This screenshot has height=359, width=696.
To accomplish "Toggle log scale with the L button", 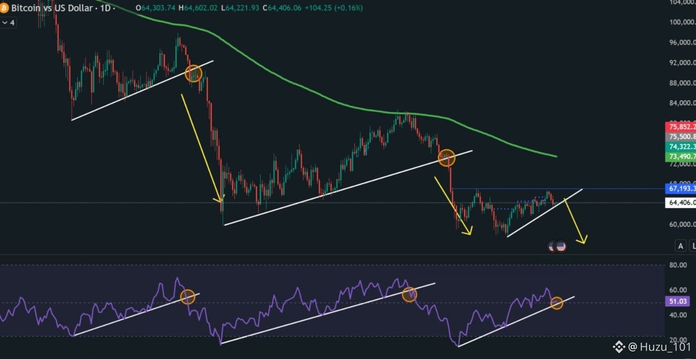I will pyautogui.click(x=692, y=246).
